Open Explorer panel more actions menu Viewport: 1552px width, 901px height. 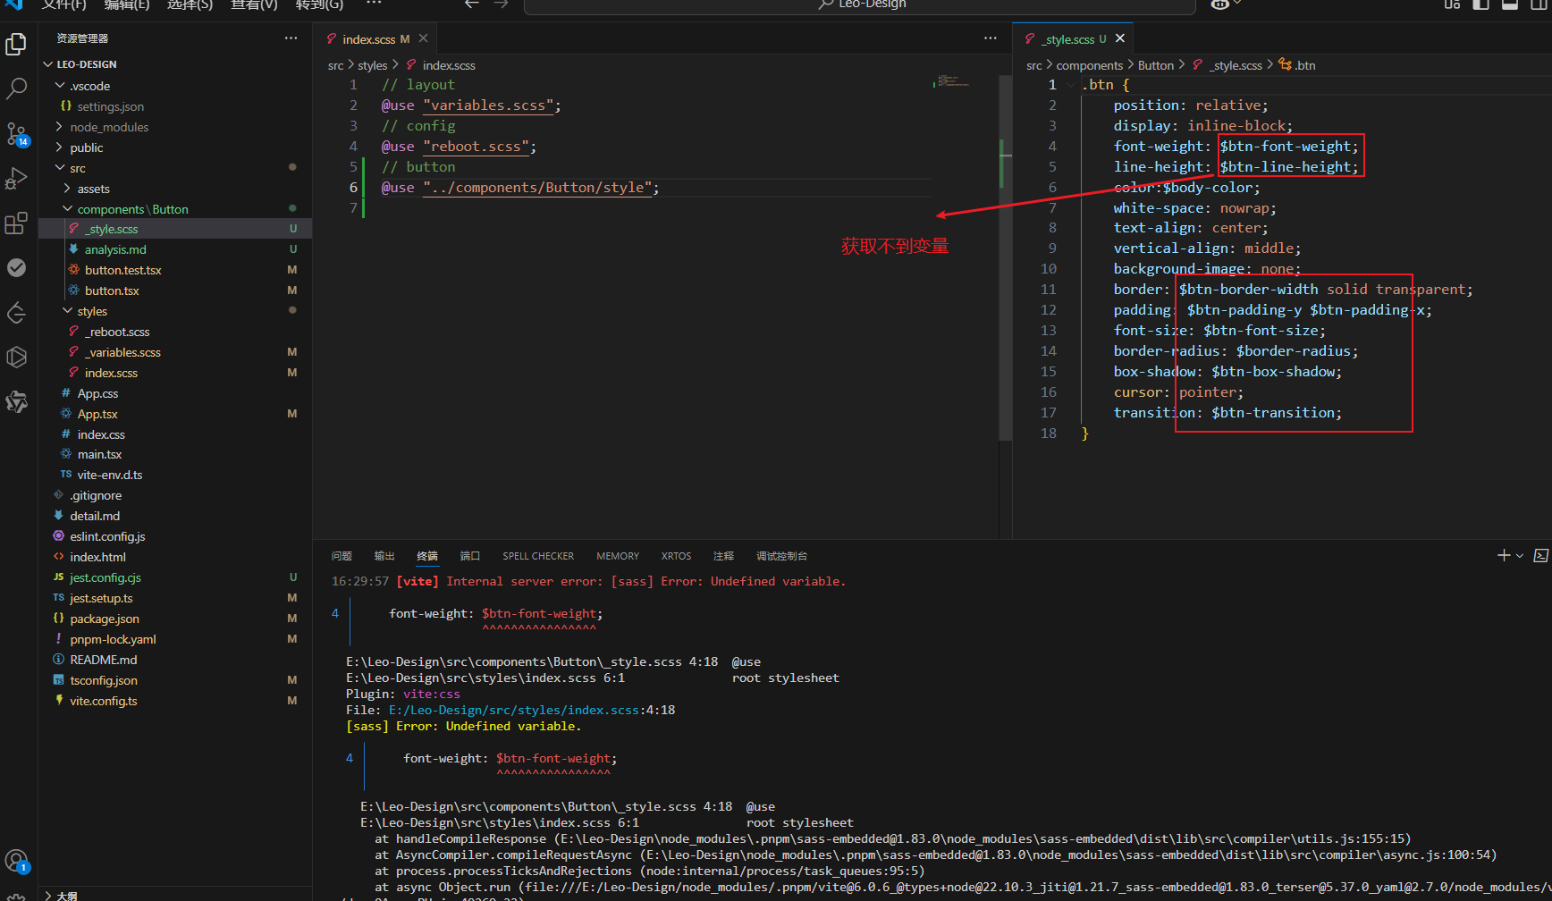tap(291, 38)
